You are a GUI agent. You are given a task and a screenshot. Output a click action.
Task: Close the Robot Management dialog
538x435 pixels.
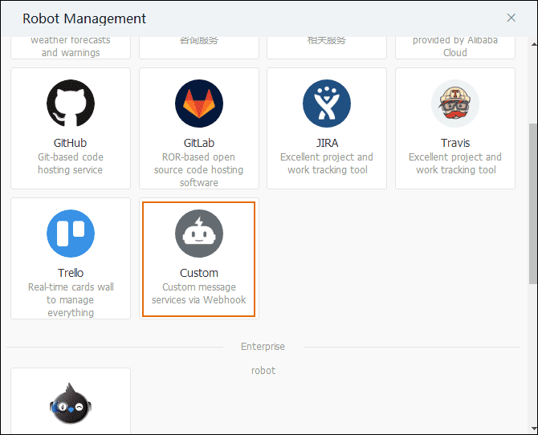(x=512, y=18)
